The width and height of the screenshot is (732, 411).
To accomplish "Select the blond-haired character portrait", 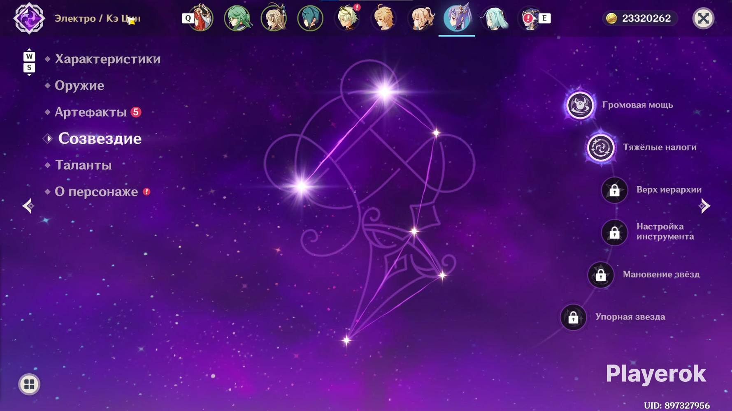I will 384,18.
